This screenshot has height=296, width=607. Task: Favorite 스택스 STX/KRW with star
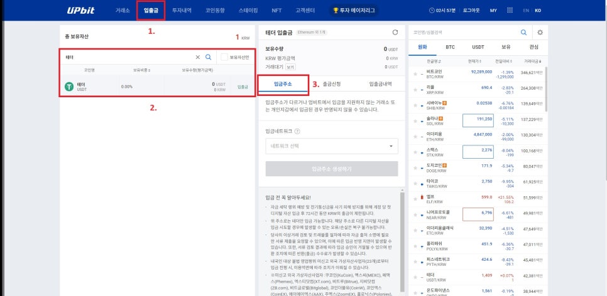pyautogui.click(x=415, y=152)
